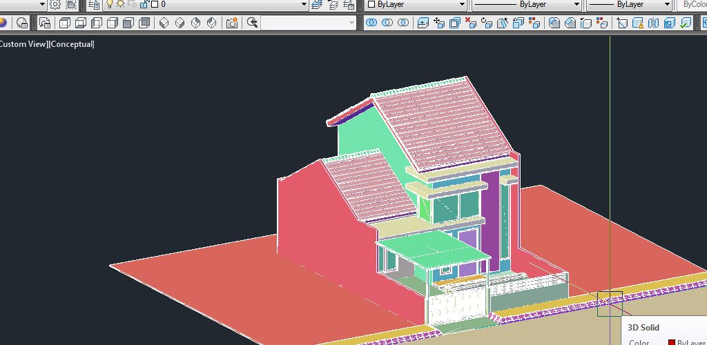
Task: Select the Delete Faces tool
Action: (x=471, y=23)
